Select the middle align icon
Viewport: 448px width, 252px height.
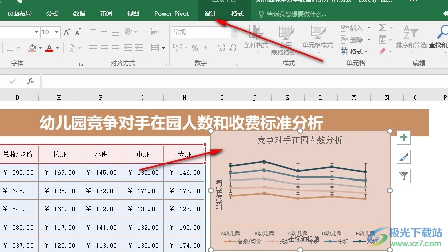[104, 32]
